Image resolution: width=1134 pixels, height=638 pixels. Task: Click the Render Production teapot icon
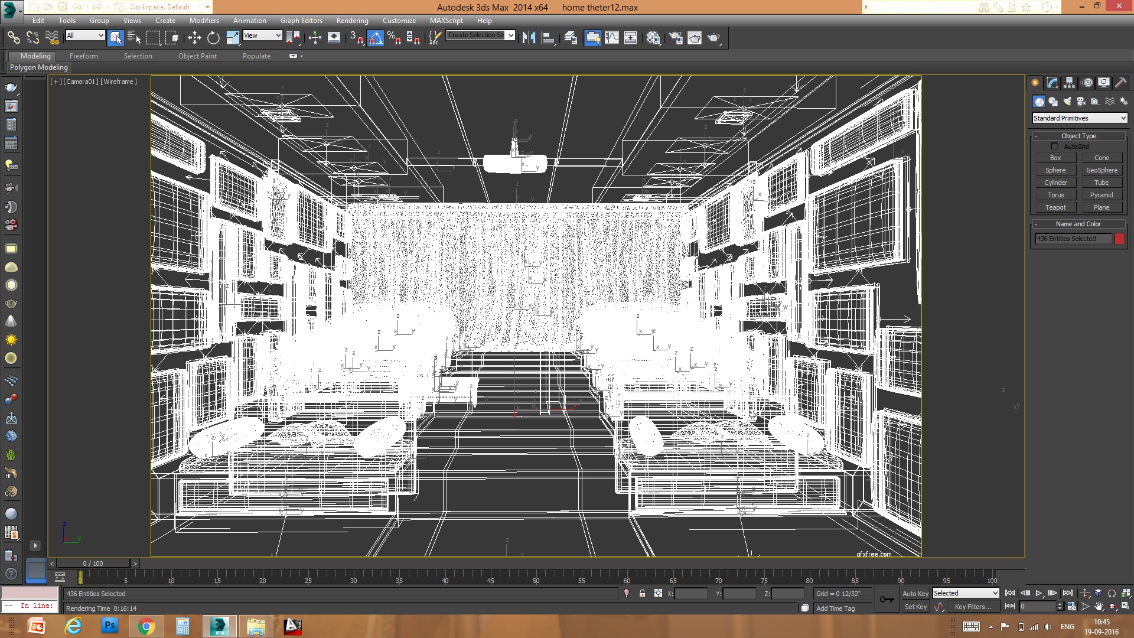pos(713,38)
